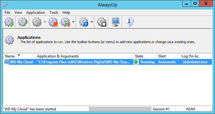Expand the dropdown arrow beside the Start icon

tap(45, 22)
